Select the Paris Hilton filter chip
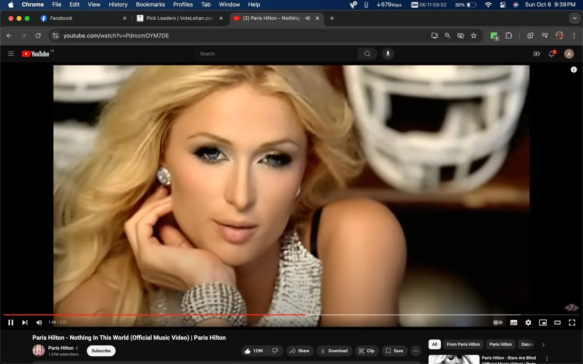The width and height of the screenshot is (583, 364). (501, 344)
